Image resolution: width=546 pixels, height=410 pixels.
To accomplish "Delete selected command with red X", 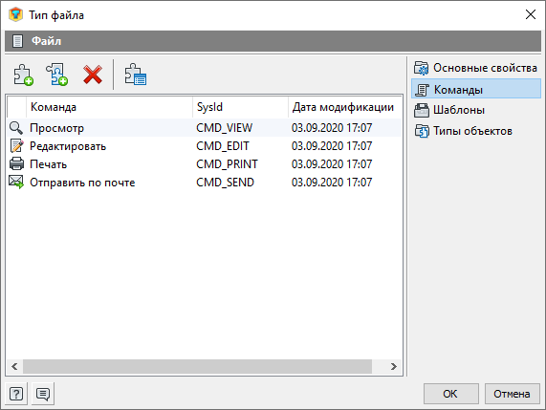I will click(93, 75).
